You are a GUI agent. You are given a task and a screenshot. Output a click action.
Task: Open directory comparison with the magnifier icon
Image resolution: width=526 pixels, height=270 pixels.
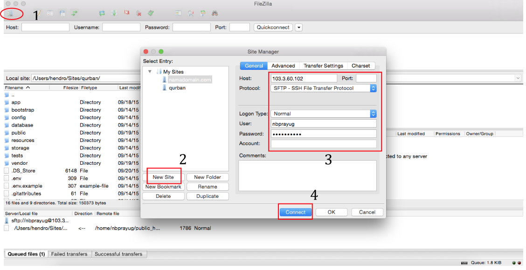191,14
